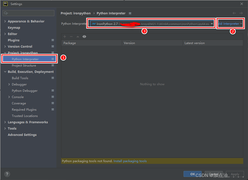Toggle the show early releases eye icon
This screenshot has height=180, width=248.
84,37
